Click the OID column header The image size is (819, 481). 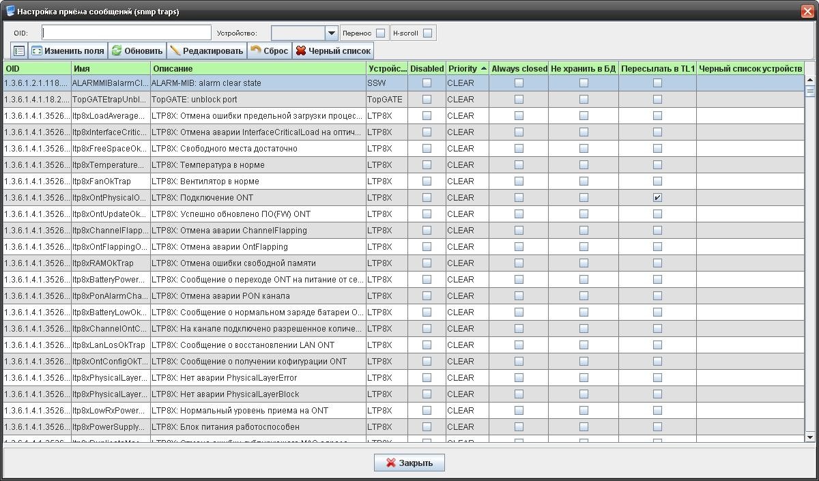coord(37,69)
